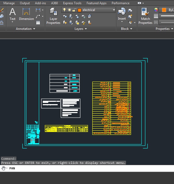Open the electrical layer dropdown list
This screenshot has height=184, width=174.
tap(114, 10)
